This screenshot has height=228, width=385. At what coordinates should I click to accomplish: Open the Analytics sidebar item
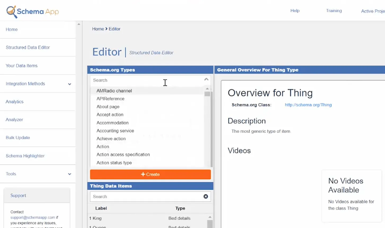(x=15, y=102)
